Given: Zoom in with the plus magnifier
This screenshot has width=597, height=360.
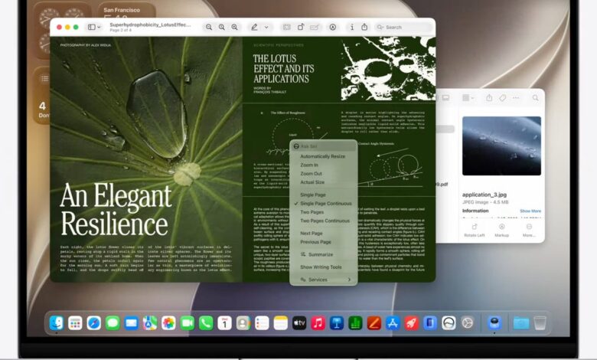Looking at the screenshot, I should pos(234,27).
